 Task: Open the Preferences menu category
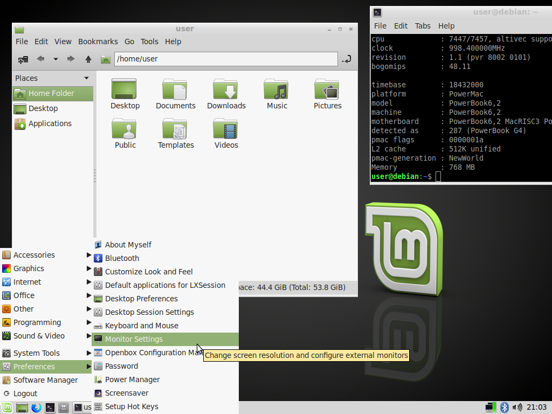[x=46, y=367]
